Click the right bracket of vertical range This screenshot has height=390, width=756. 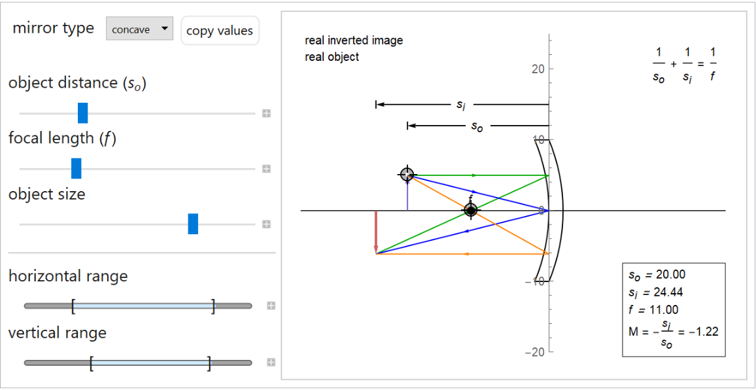[x=209, y=363]
